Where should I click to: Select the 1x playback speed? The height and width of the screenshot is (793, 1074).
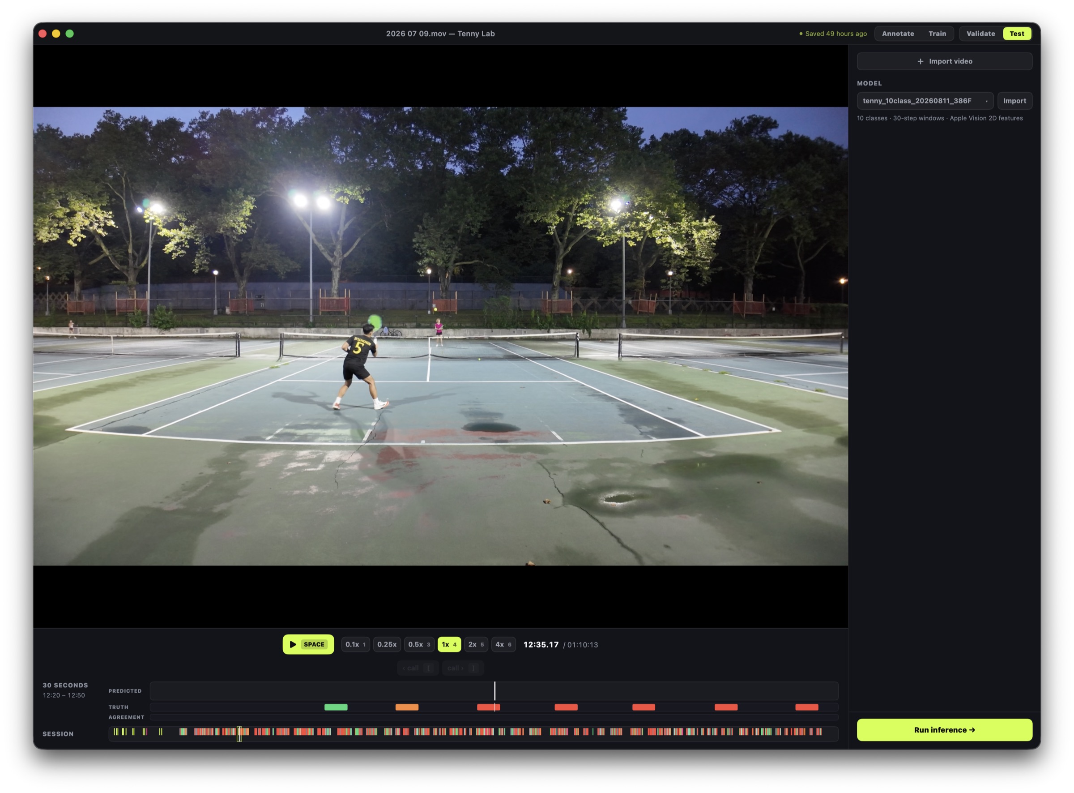click(x=449, y=644)
